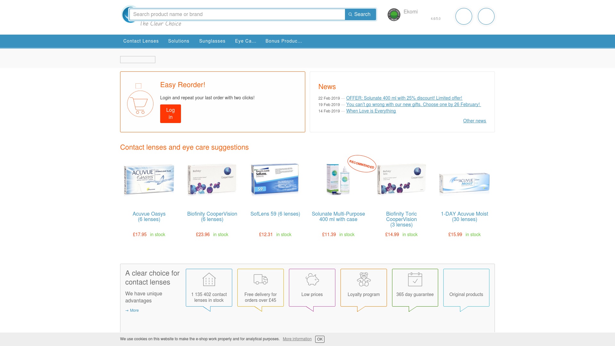Open the Solunate Multi-Purpose bottle image
This screenshot has width=615, height=346.
coord(338,179)
